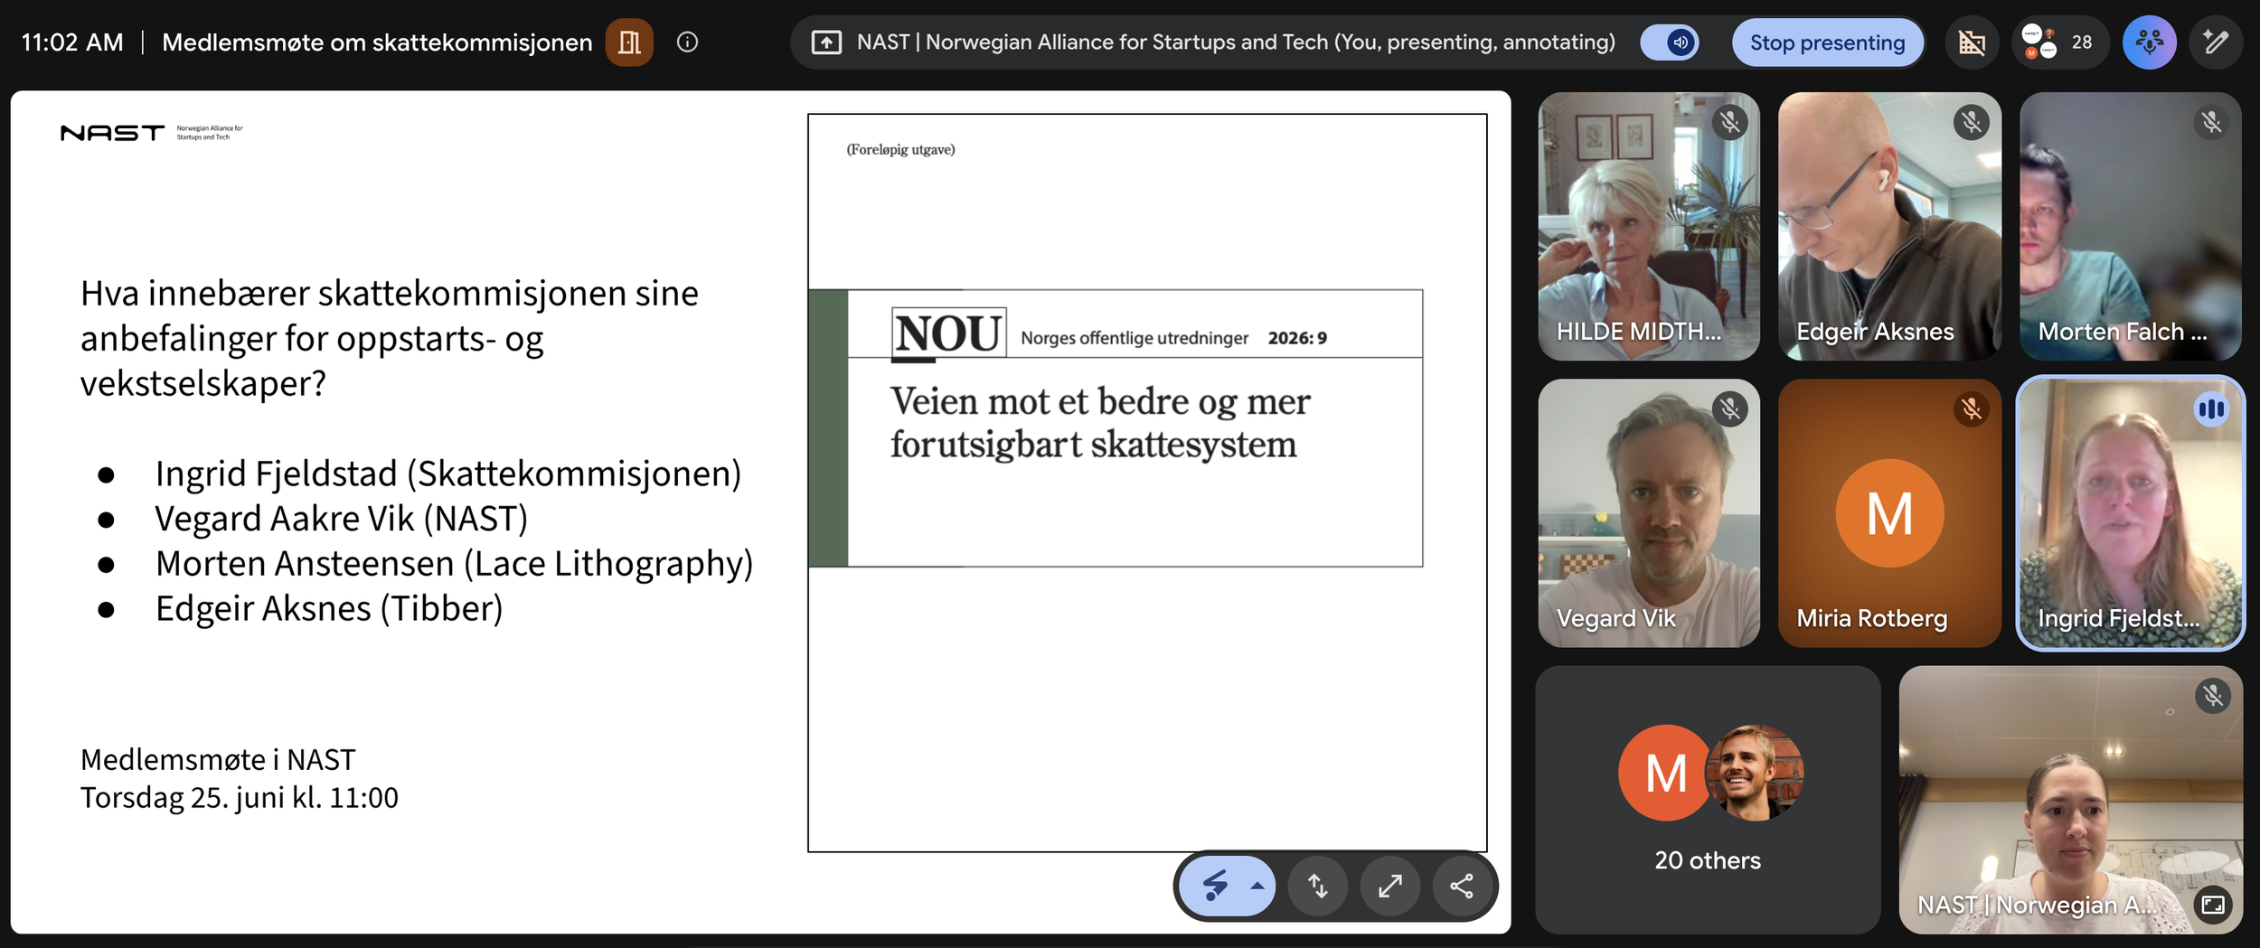Select the annotation pen tool on the slide toolbar
This screenshot has height=948, width=2260.
pos(1216,886)
